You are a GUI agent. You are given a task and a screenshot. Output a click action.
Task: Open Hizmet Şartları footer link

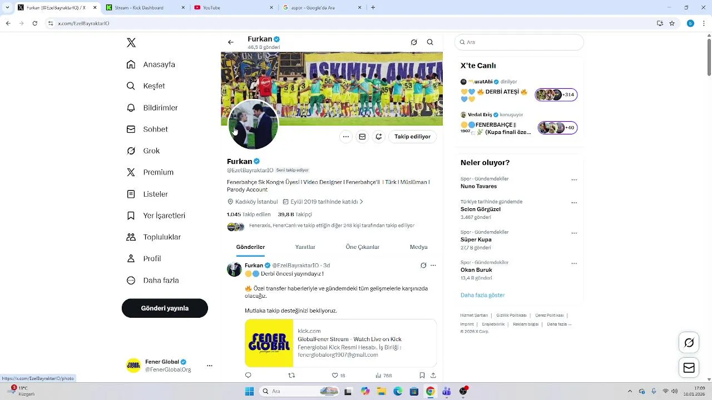click(474, 316)
